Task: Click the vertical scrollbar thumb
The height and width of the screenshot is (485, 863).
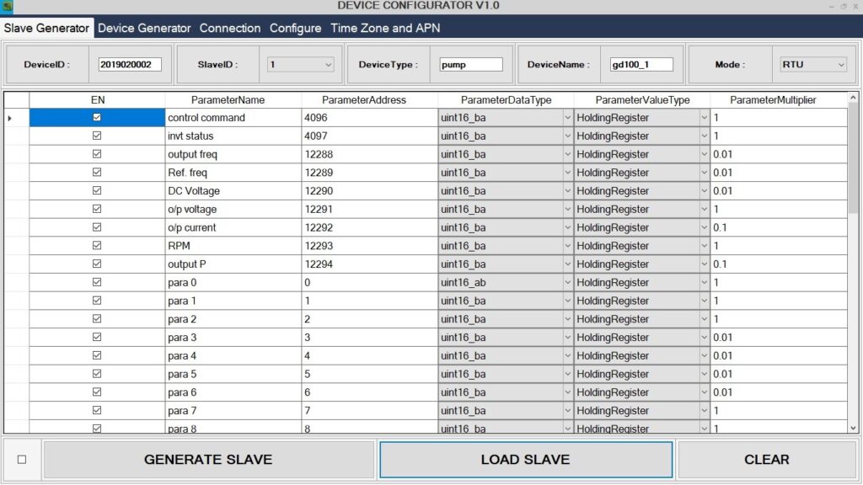Action: (x=853, y=157)
